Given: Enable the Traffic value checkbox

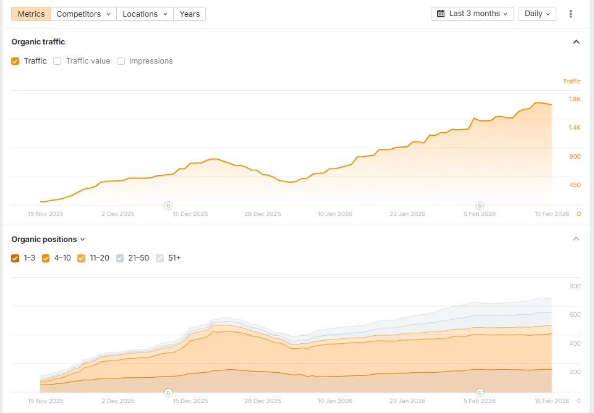Looking at the screenshot, I should tap(57, 60).
